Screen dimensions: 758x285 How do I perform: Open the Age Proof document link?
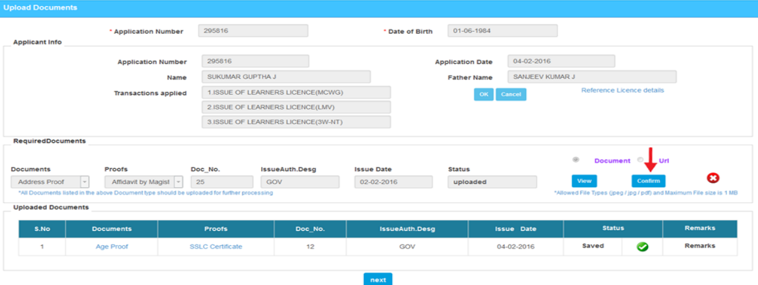tap(111, 247)
